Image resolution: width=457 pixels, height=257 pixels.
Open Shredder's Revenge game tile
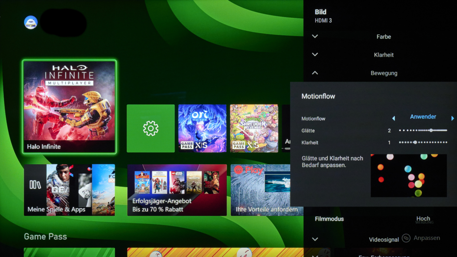(x=254, y=128)
